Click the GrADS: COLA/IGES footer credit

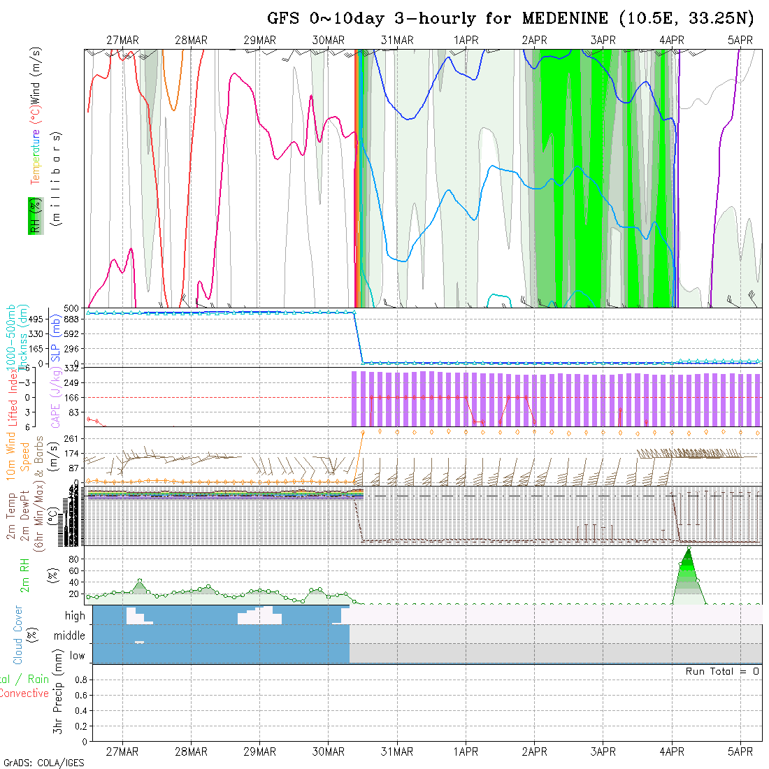point(43,763)
